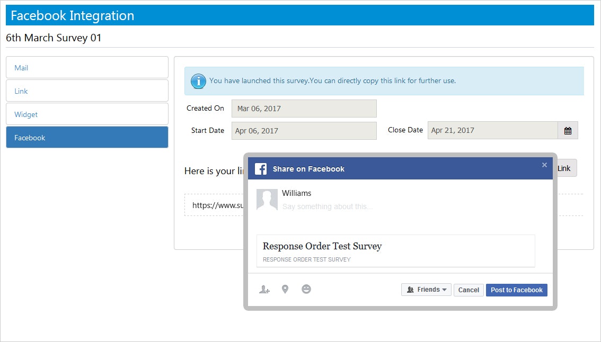This screenshot has height=342, width=601.
Task: Click the Start Date label
Action: (x=207, y=131)
